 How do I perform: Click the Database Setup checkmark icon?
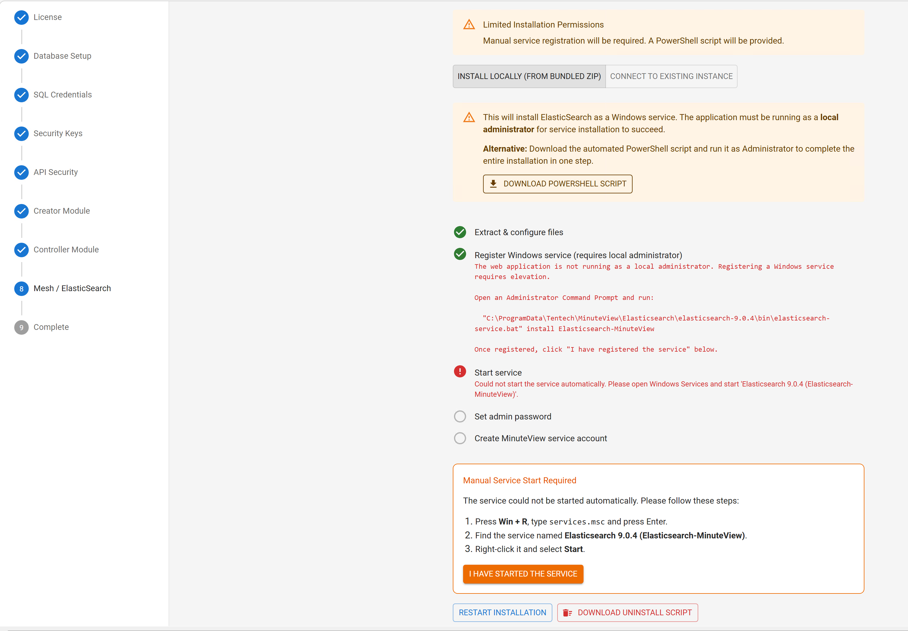point(21,56)
